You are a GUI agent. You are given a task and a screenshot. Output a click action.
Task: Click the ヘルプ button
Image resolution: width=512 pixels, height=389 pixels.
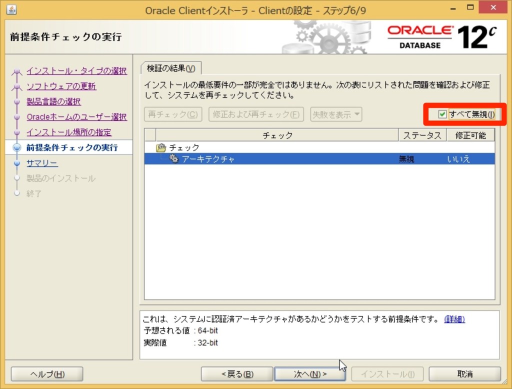click(47, 374)
